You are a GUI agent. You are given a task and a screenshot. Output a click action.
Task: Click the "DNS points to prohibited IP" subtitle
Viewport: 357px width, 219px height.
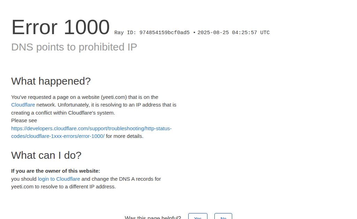coord(74,47)
